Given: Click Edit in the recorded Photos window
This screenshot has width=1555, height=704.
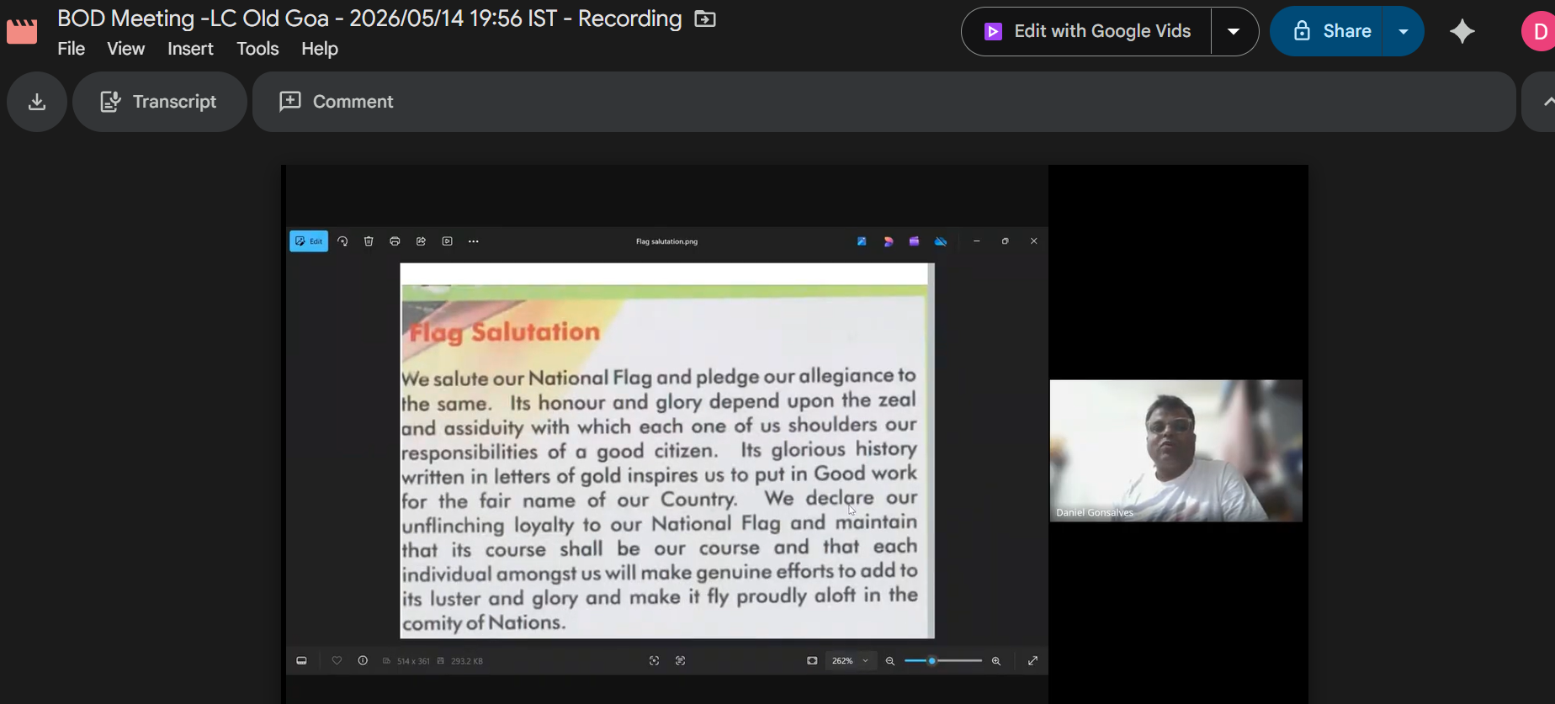Looking at the screenshot, I should click(x=309, y=241).
